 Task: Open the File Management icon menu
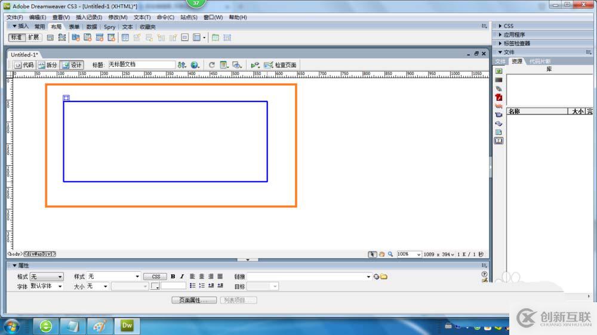pos(181,65)
